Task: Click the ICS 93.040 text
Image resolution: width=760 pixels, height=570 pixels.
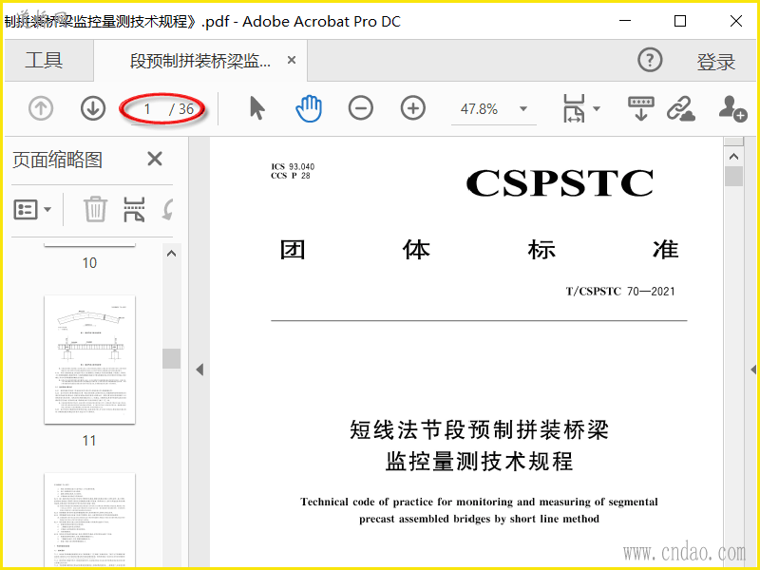Action: tap(293, 166)
